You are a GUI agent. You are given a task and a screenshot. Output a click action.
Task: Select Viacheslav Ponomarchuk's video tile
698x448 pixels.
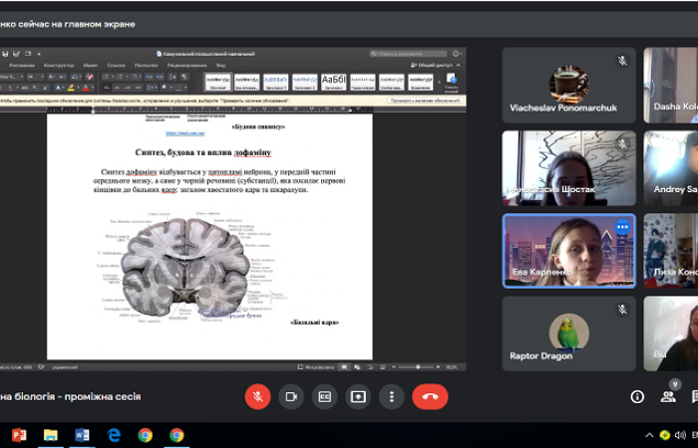(x=568, y=86)
